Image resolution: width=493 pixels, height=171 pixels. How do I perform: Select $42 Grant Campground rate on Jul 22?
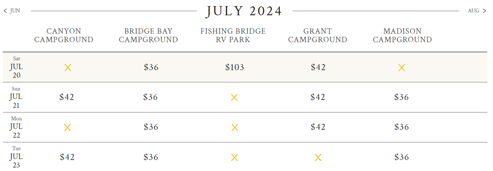point(318,127)
